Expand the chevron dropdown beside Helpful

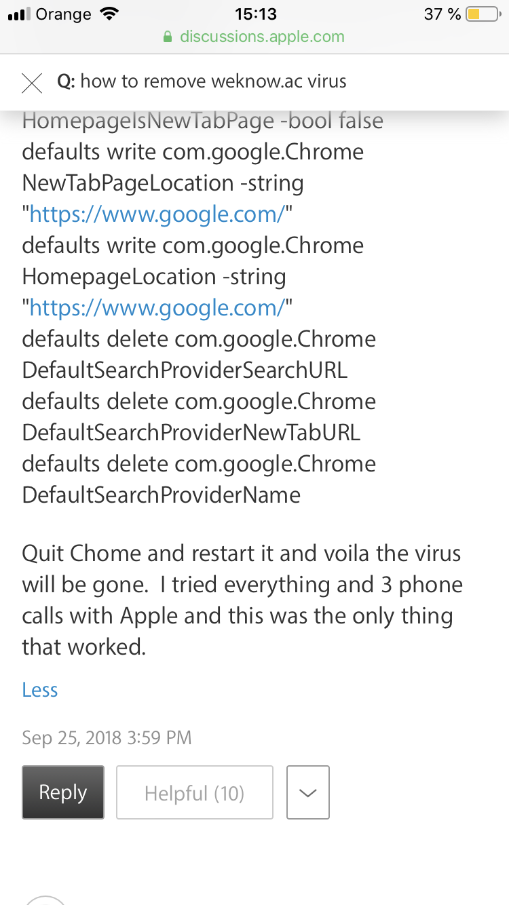pos(308,792)
